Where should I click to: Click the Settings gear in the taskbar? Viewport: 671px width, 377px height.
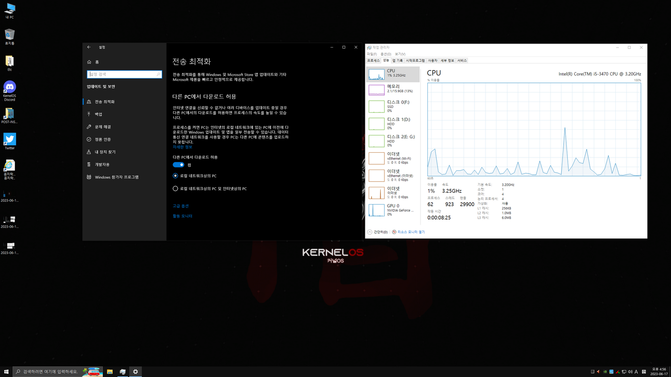pos(135,372)
